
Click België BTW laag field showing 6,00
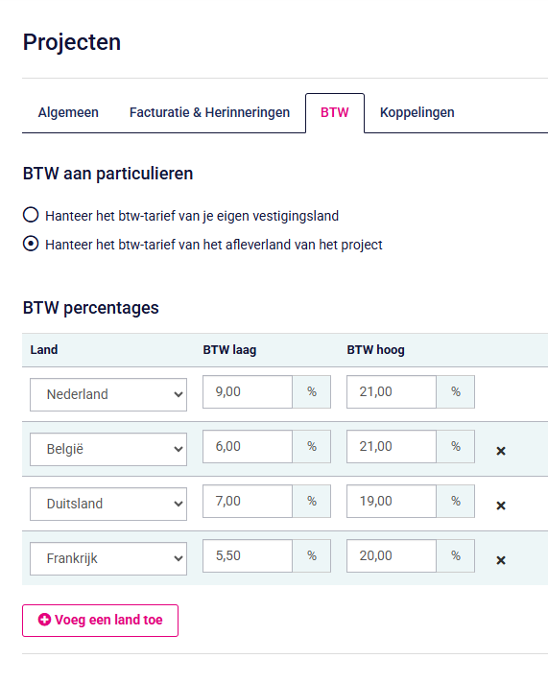click(x=248, y=447)
